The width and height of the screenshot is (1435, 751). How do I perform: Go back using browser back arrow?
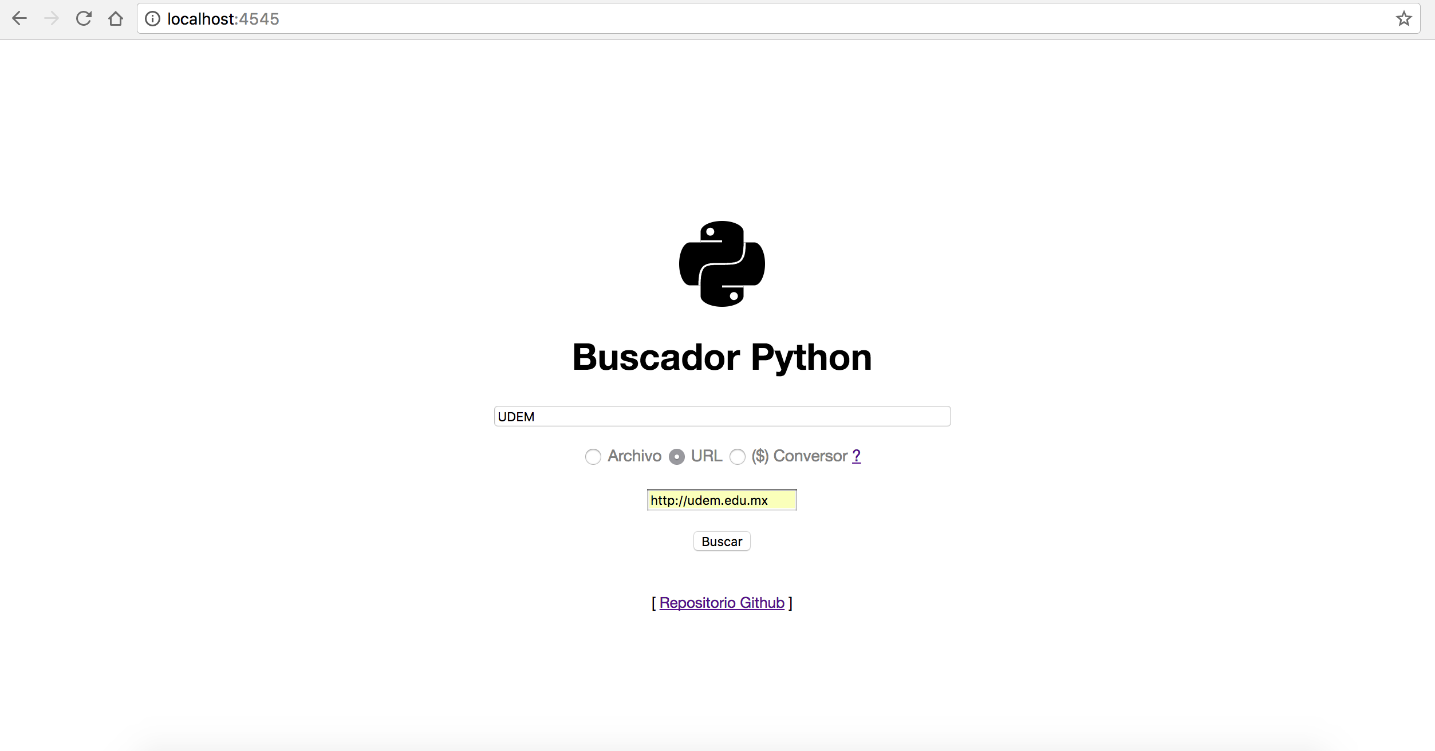coord(19,19)
